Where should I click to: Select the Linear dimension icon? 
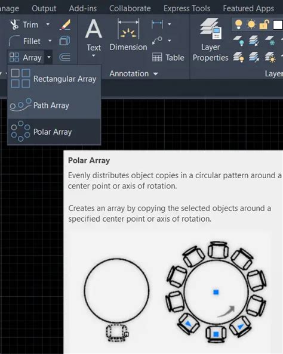(x=157, y=24)
